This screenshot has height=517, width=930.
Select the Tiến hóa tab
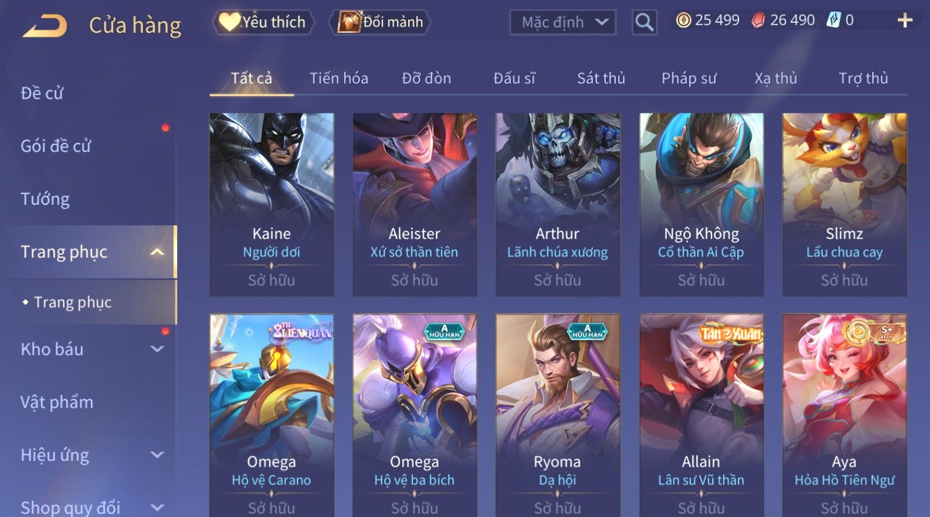click(x=338, y=78)
